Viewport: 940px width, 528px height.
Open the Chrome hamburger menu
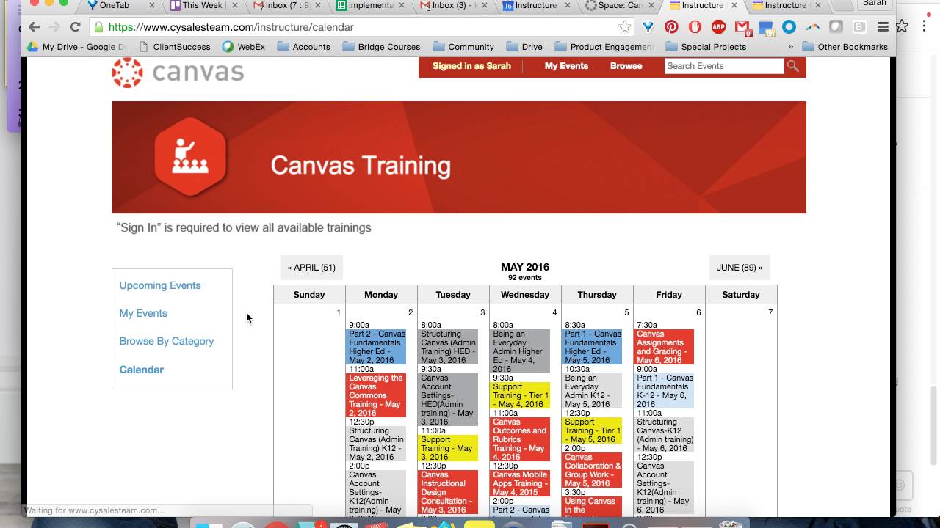click(883, 27)
